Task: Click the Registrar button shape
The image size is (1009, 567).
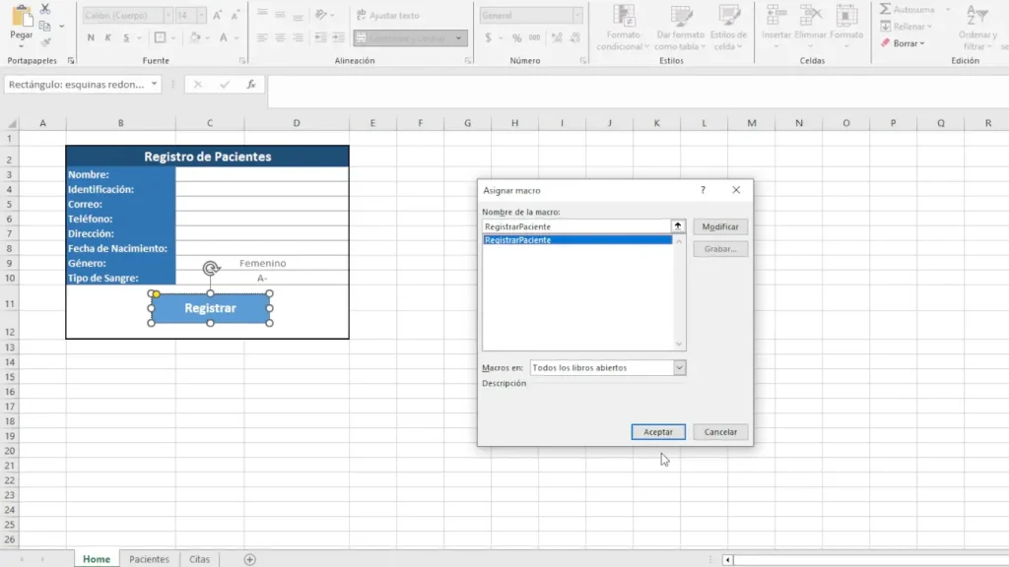Action: (x=211, y=308)
